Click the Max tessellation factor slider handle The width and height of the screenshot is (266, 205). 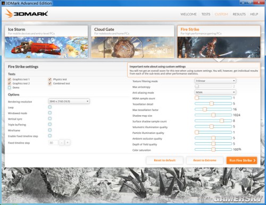click(x=205, y=109)
